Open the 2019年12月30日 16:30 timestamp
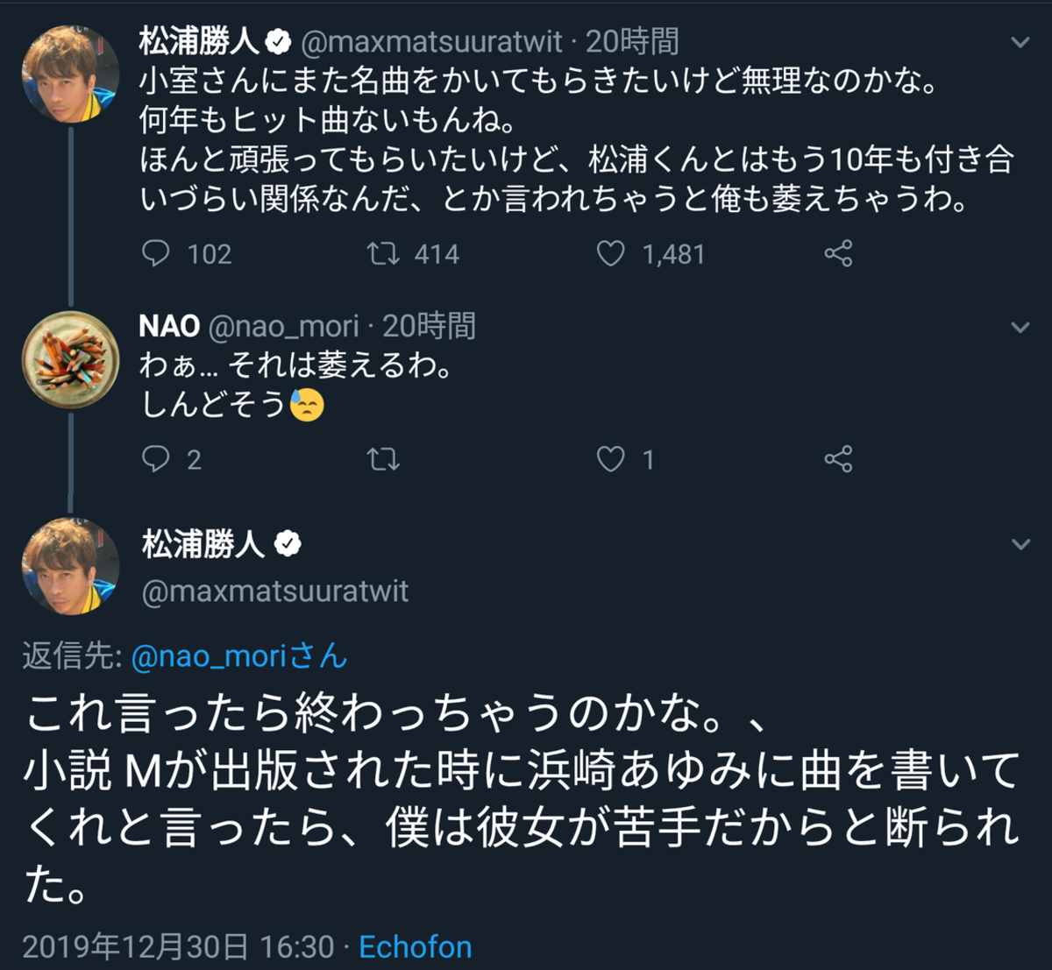Viewport: 1052px width, 970px height. coord(178,947)
